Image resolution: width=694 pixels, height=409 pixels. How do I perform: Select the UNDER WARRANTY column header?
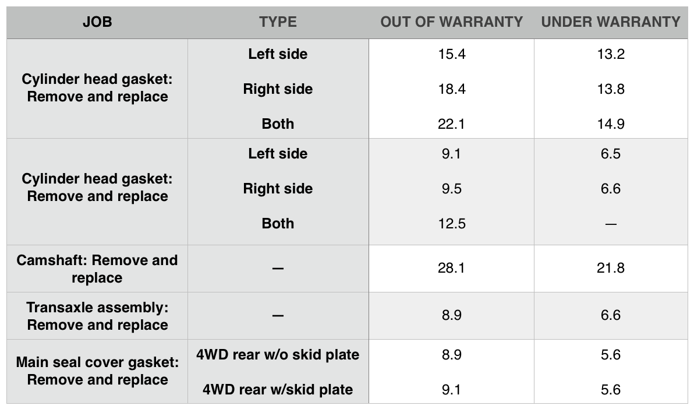click(610, 22)
